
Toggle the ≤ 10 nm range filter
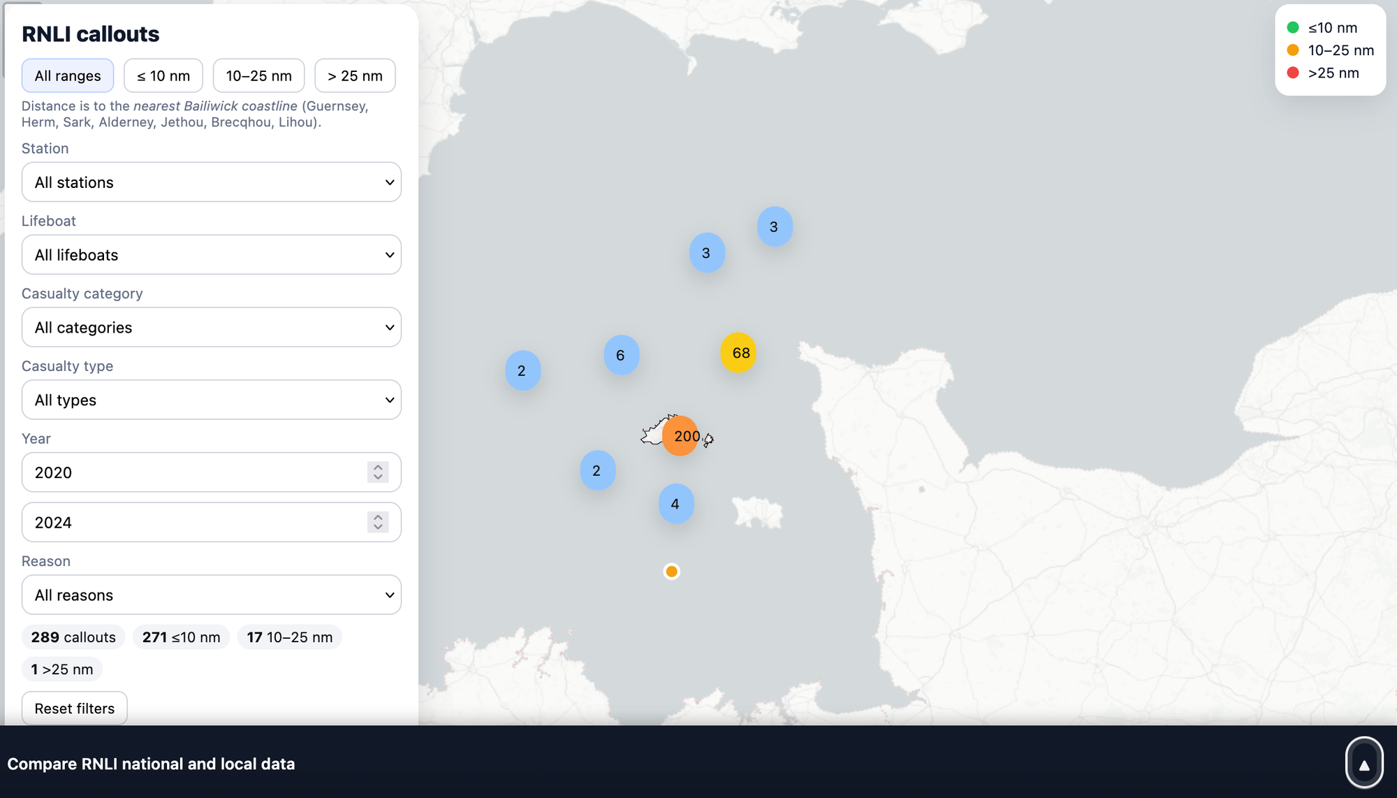pyautogui.click(x=163, y=75)
